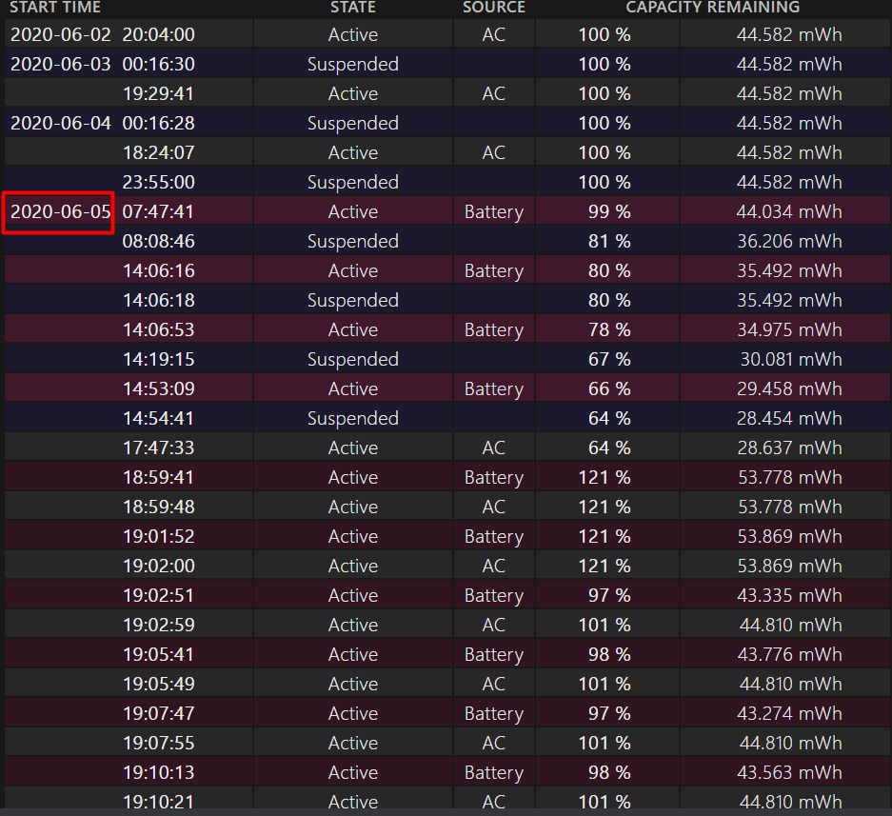Click the capacity value 43.335 mWh
This screenshot has height=816, width=892.
click(789, 596)
